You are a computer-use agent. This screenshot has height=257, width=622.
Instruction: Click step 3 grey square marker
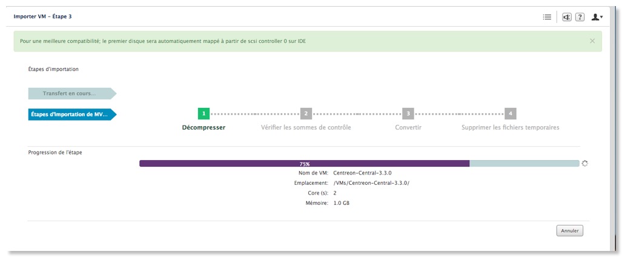point(408,113)
